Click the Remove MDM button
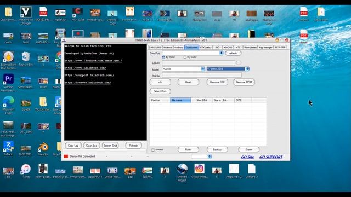The image size is (351, 197). point(244,82)
